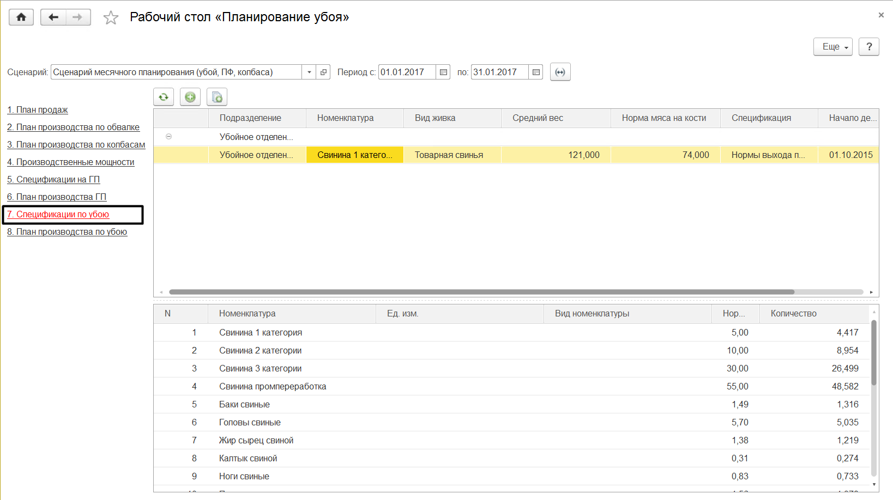
Task: Click the Ед. изм. column header
Action: coord(460,314)
